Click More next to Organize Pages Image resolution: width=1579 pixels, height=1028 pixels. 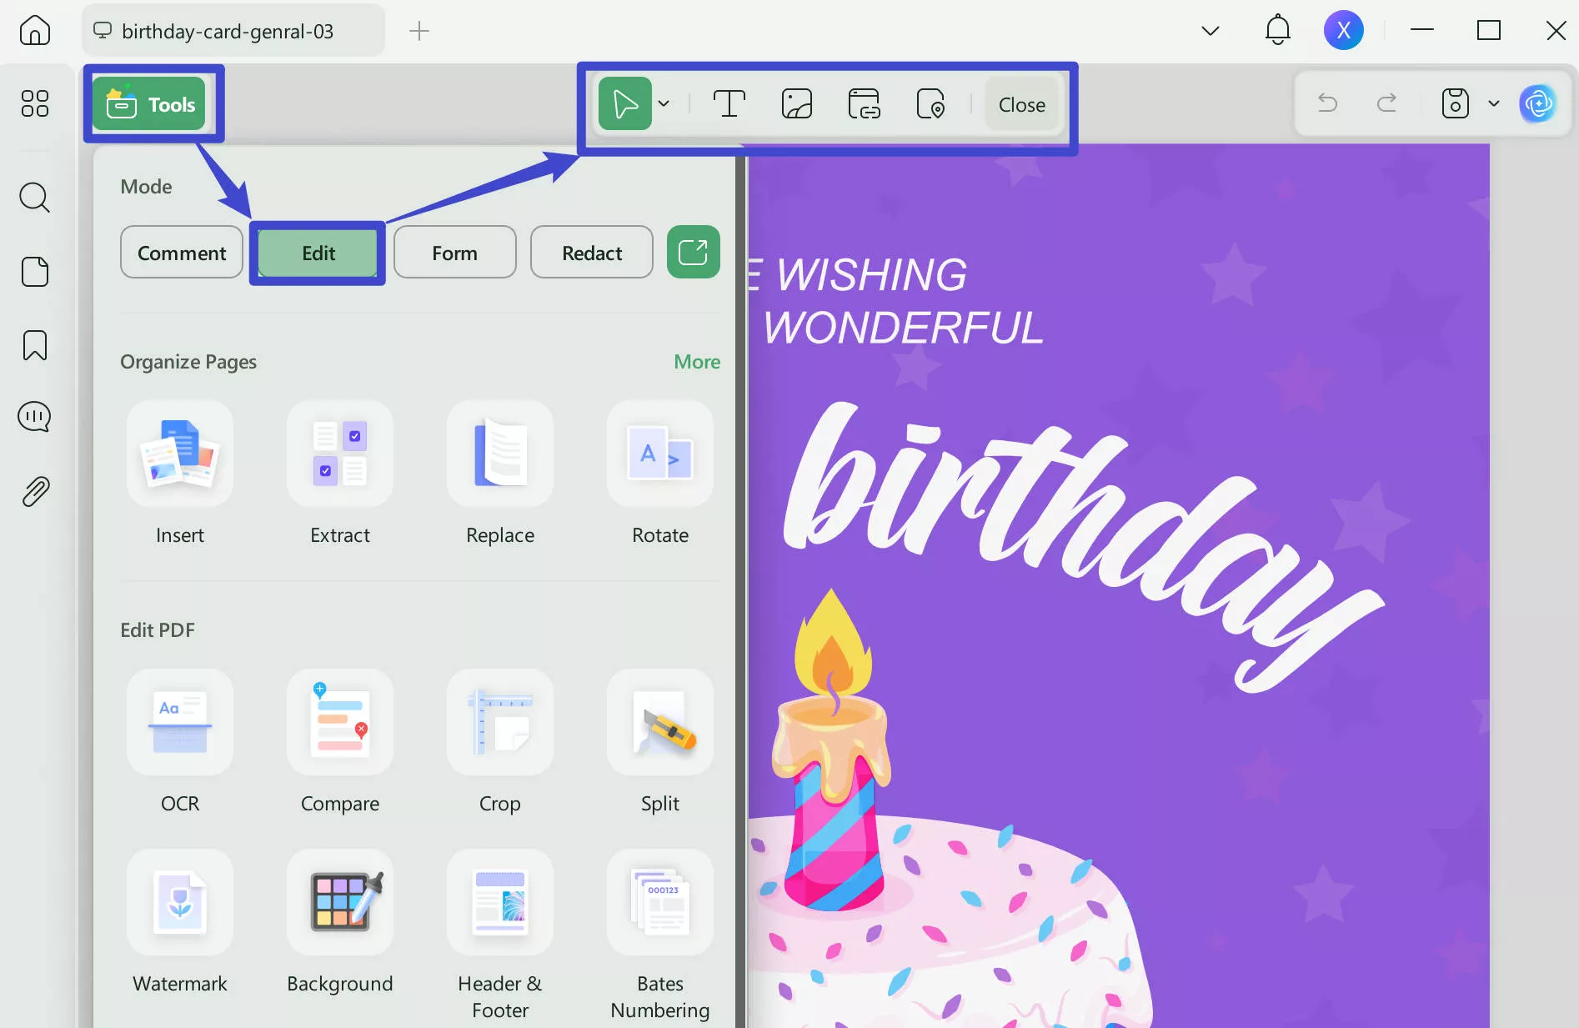pos(696,361)
